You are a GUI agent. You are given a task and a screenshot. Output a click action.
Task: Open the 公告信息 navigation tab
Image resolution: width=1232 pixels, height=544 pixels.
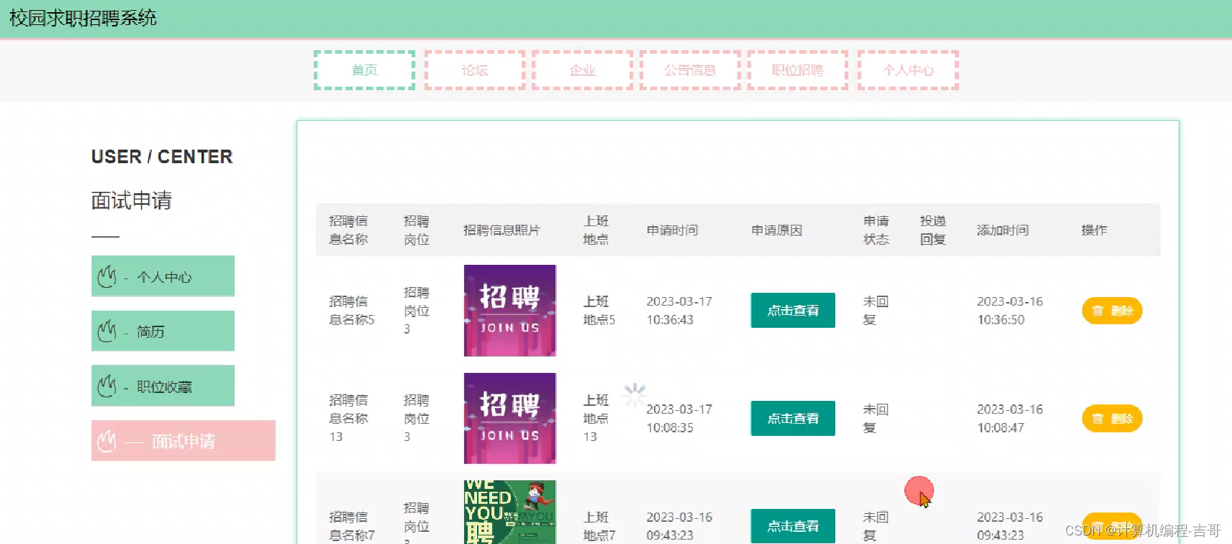[690, 70]
